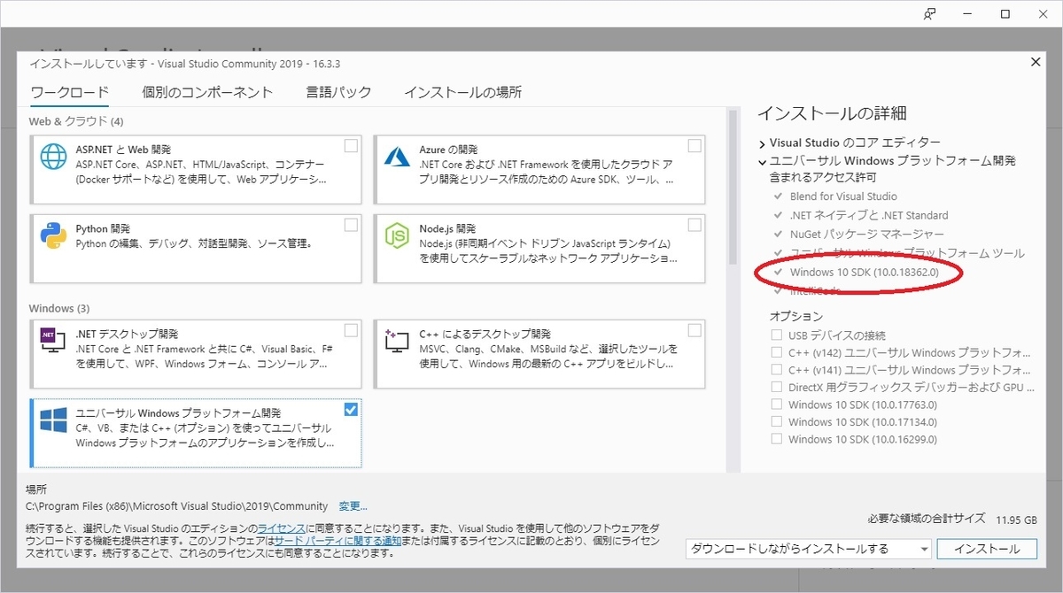Click the インストール button
This screenshot has width=1063, height=593.
(x=987, y=549)
